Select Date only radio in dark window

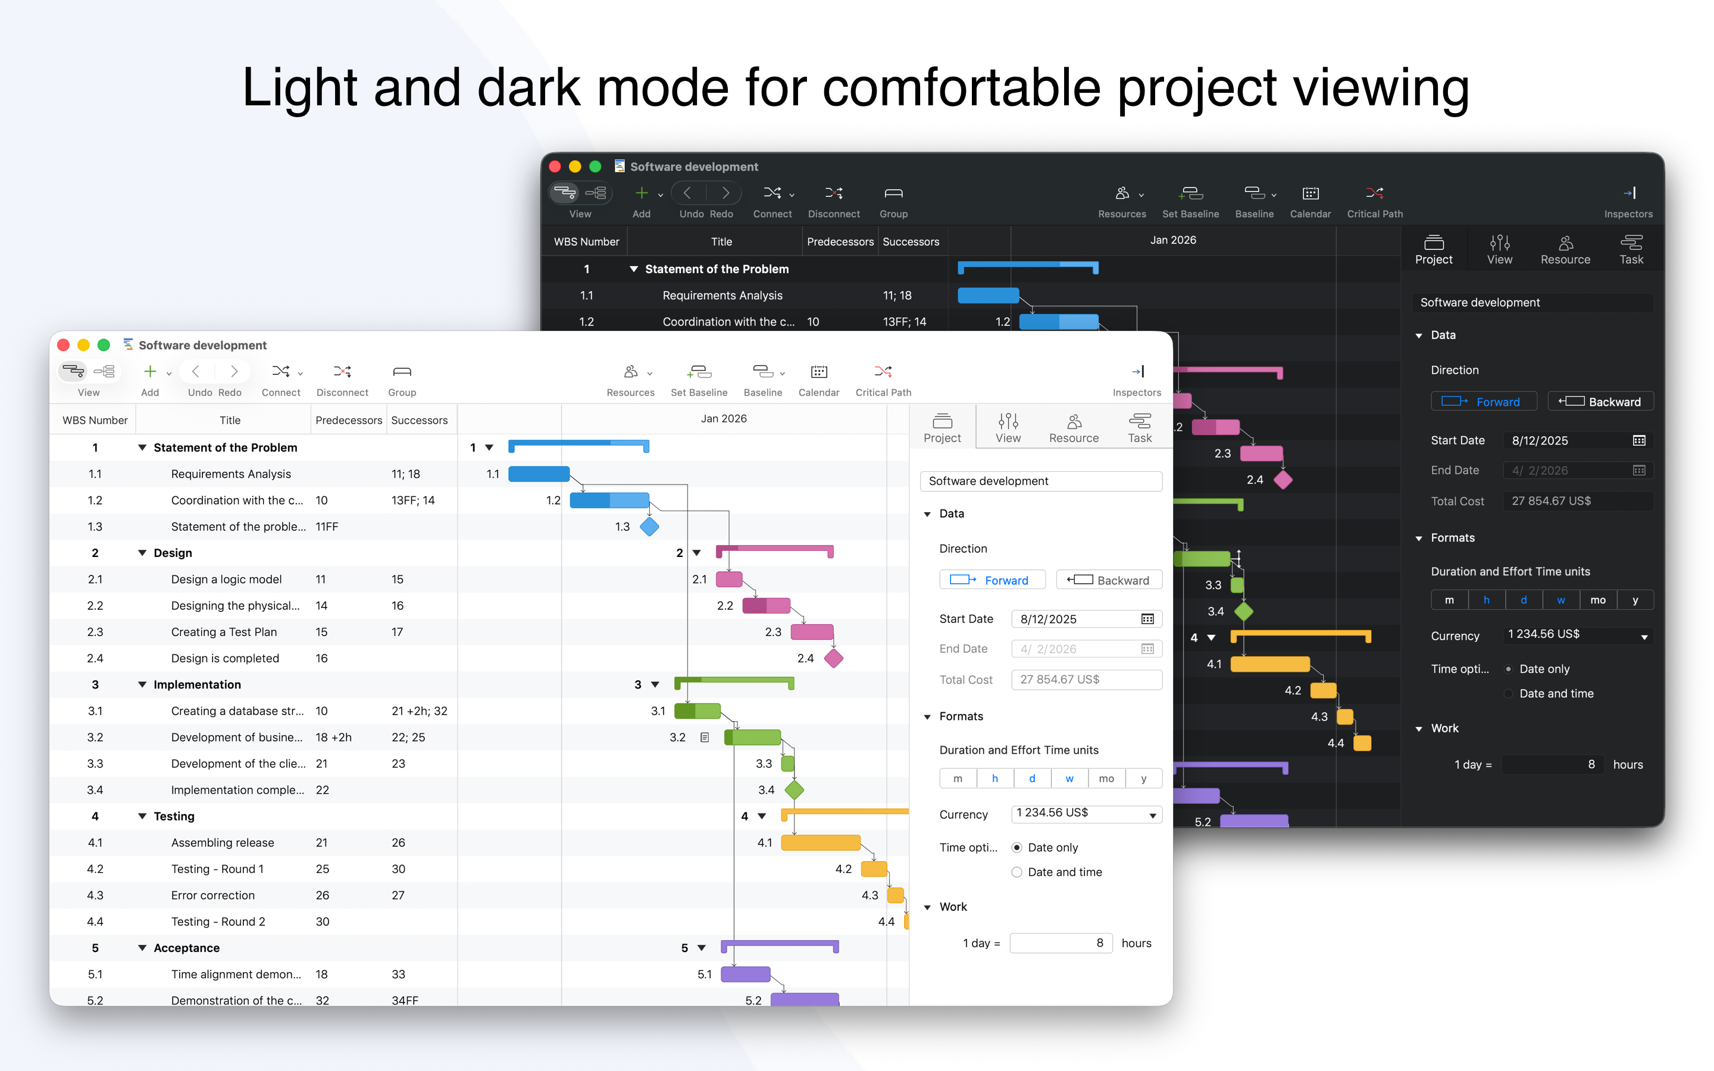(x=1508, y=669)
